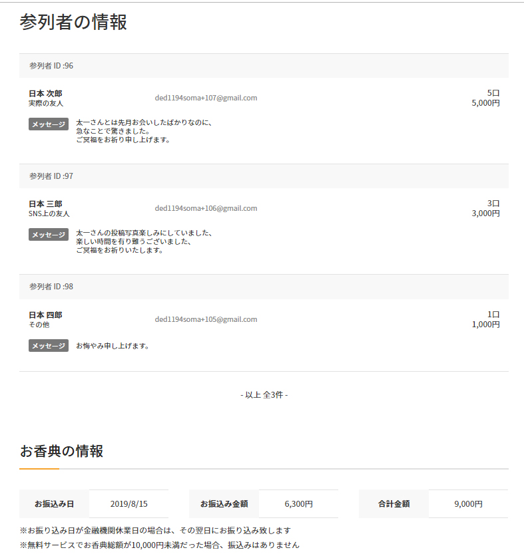Click the name 日本 四郎

[x=45, y=315]
